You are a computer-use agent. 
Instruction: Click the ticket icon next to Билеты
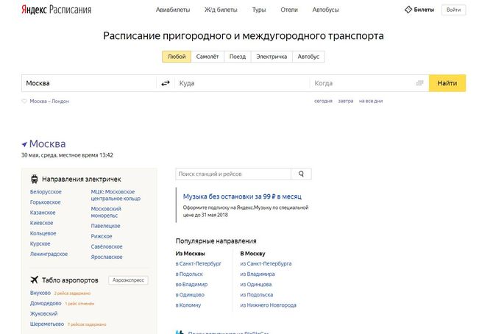click(408, 10)
